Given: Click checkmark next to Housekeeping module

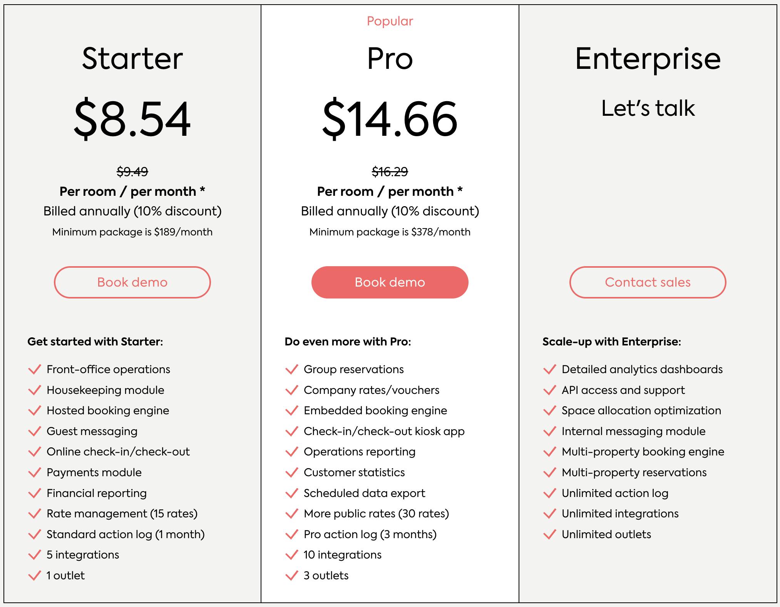Looking at the screenshot, I should pyautogui.click(x=35, y=390).
